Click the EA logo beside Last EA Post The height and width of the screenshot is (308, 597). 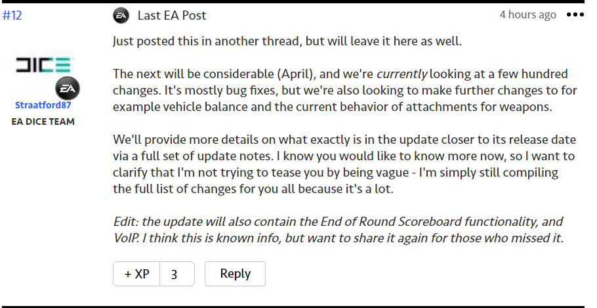(121, 15)
